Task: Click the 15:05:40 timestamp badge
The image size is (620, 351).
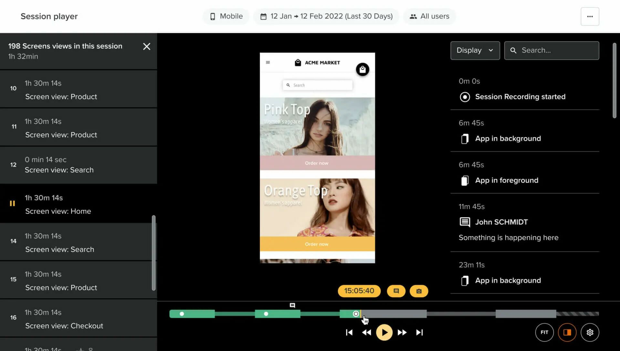Action: tap(359, 291)
